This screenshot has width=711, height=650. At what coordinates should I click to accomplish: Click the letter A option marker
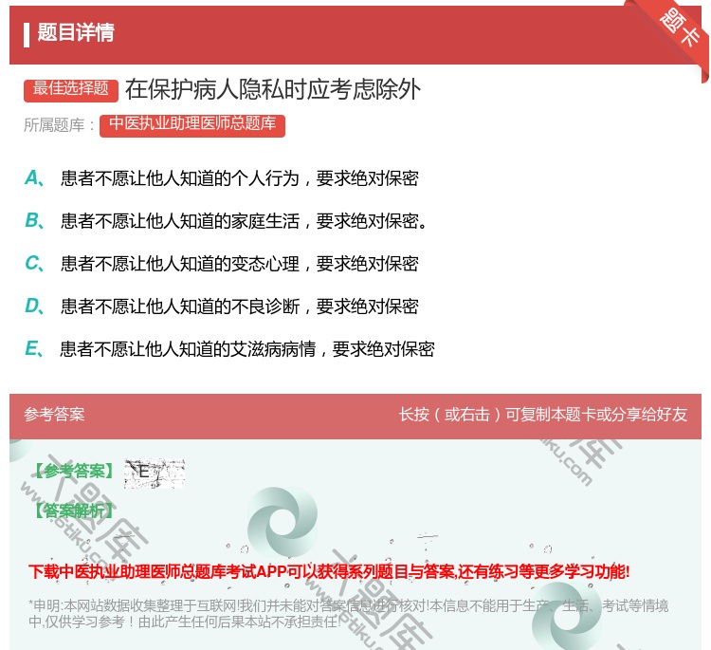click(34, 178)
